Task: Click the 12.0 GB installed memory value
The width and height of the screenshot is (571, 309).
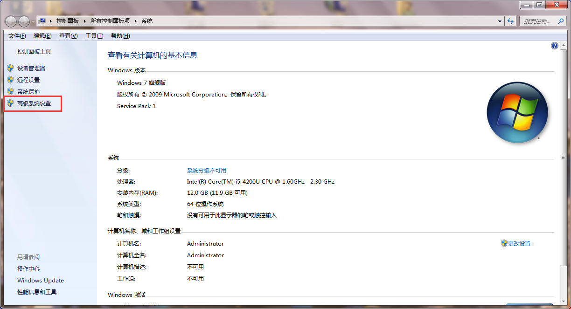Action: (x=217, y=193)
